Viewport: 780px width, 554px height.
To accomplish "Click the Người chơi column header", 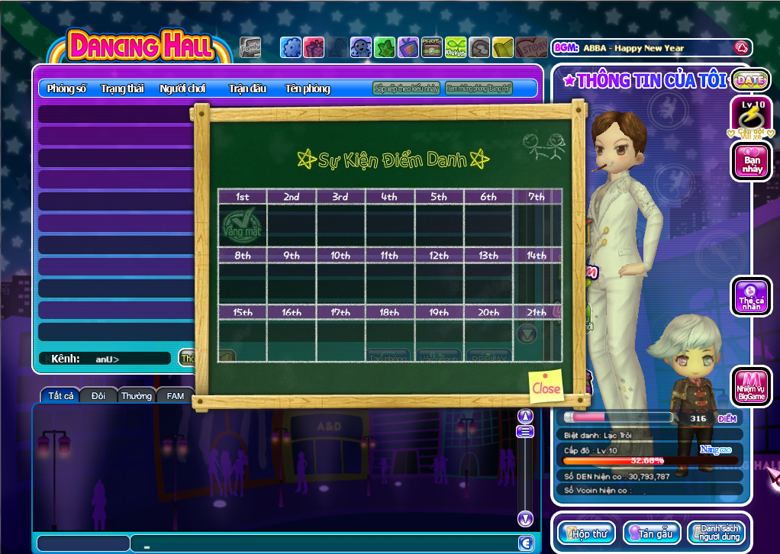I will pos(182,89).
